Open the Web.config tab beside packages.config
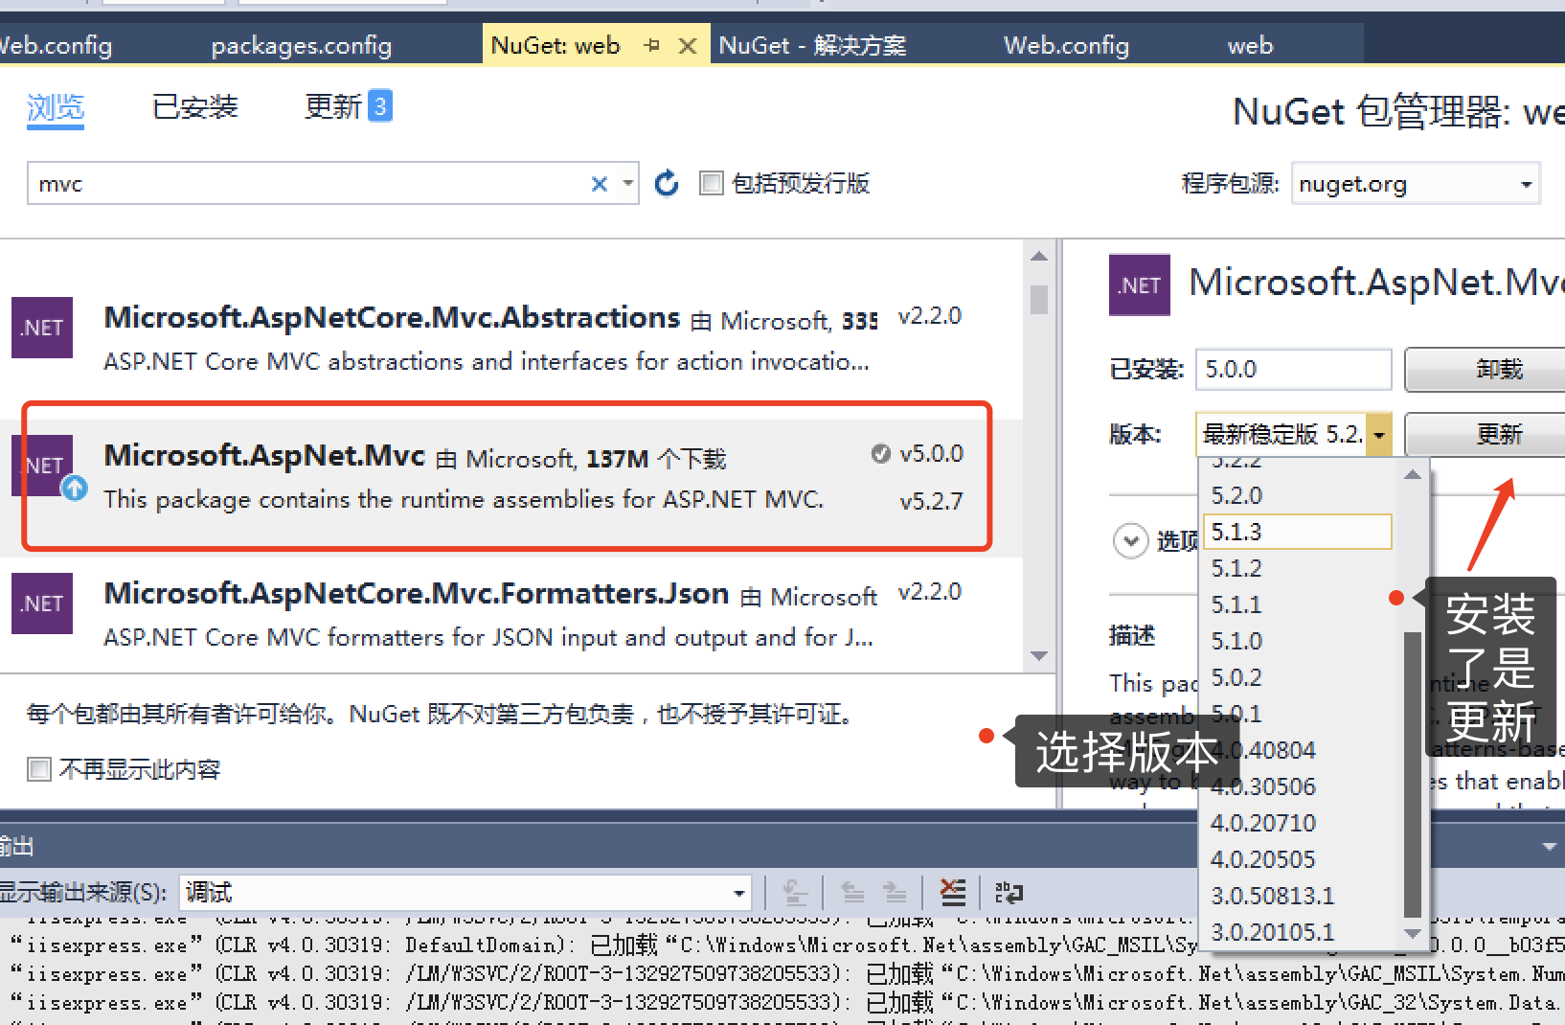 point(57,45)
